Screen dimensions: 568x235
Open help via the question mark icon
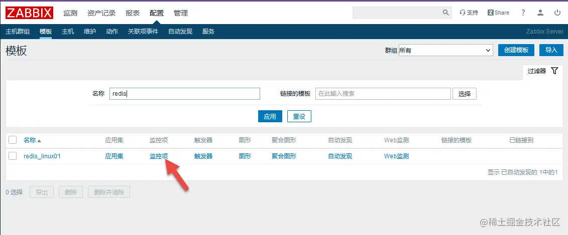pos(523,13)
